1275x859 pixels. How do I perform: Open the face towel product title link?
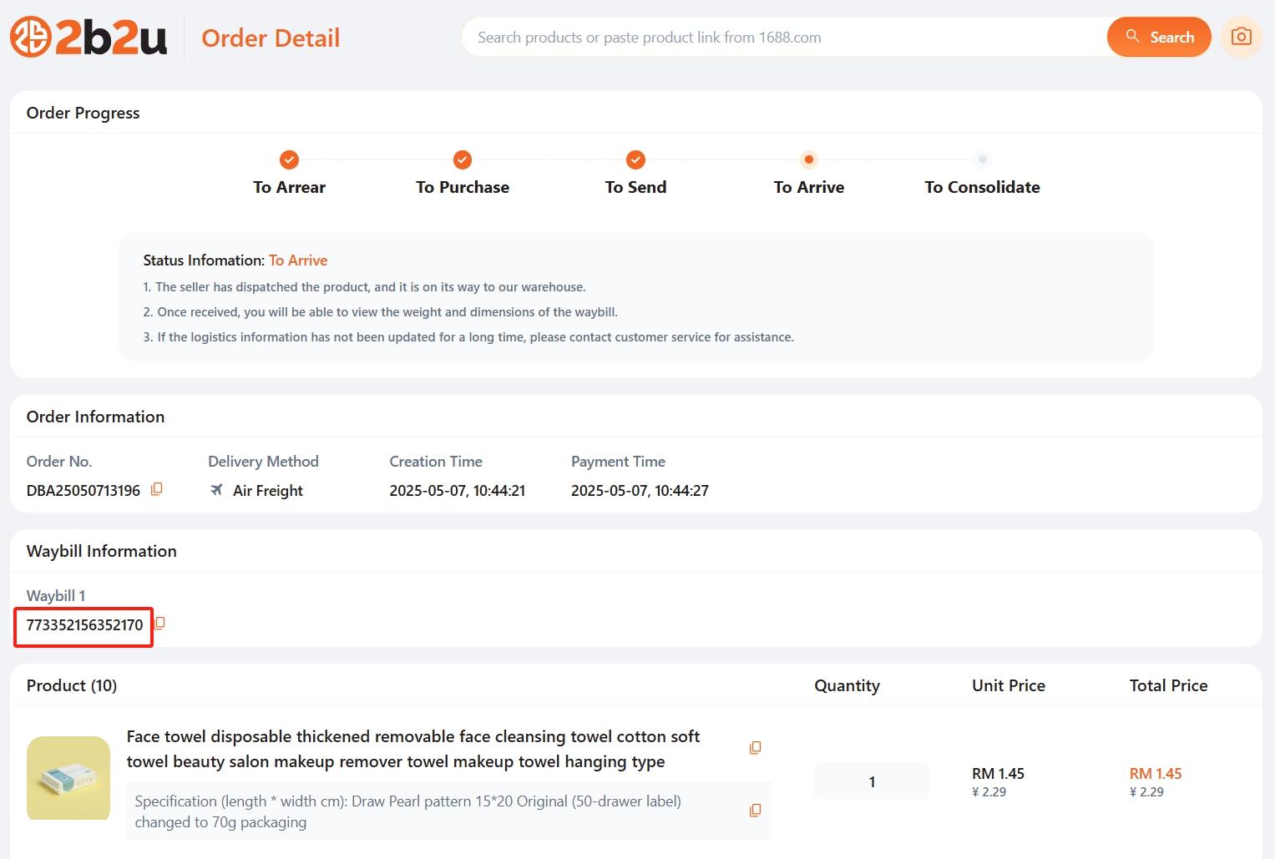(x=413, y=749)
